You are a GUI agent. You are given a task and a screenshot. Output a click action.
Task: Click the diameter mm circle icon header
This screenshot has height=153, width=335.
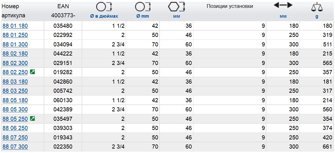pos(143,7)
